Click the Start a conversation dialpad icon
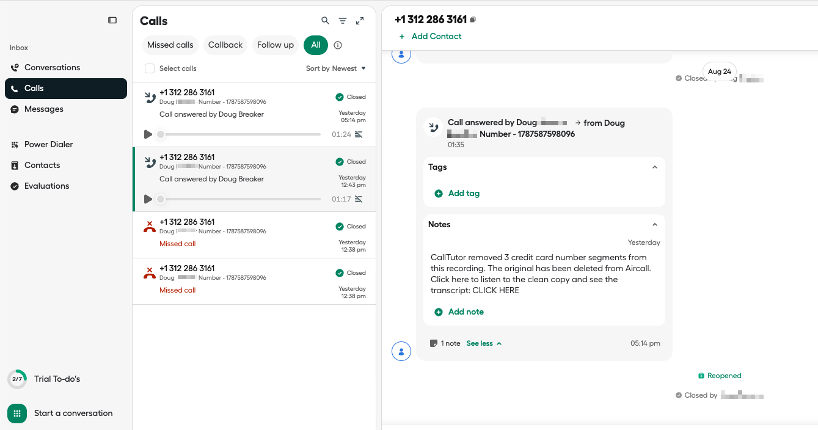Screen dimensions: 818x430 (17, 414)
